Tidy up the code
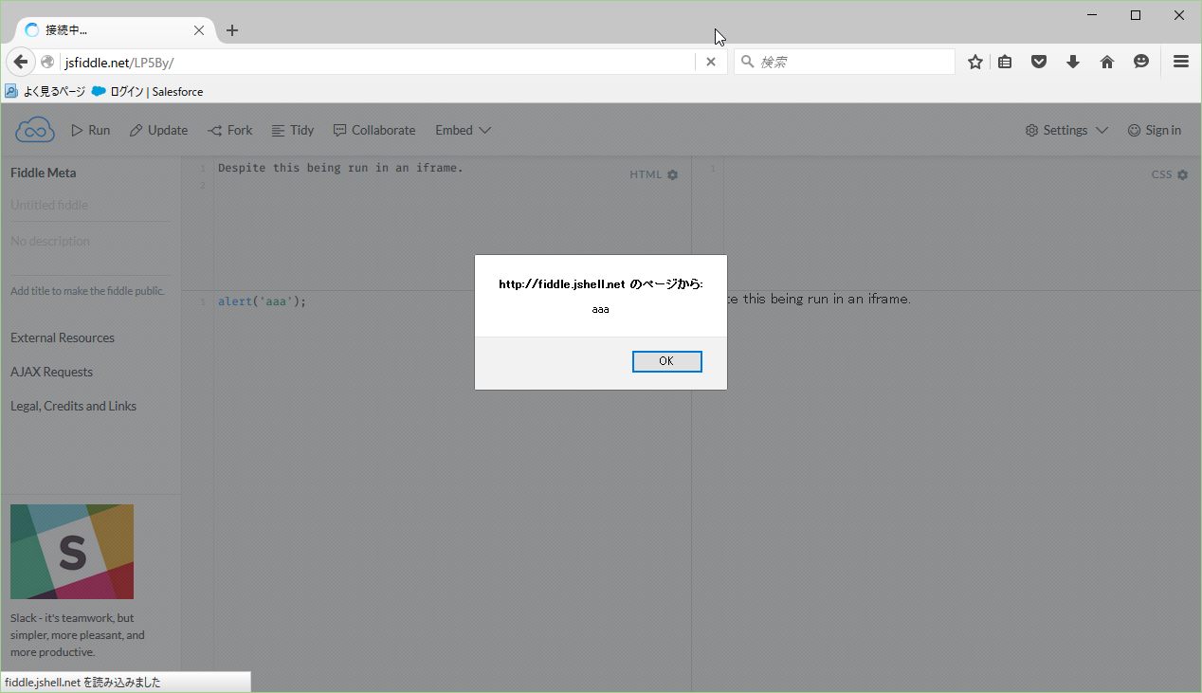 tap(292, 130)
